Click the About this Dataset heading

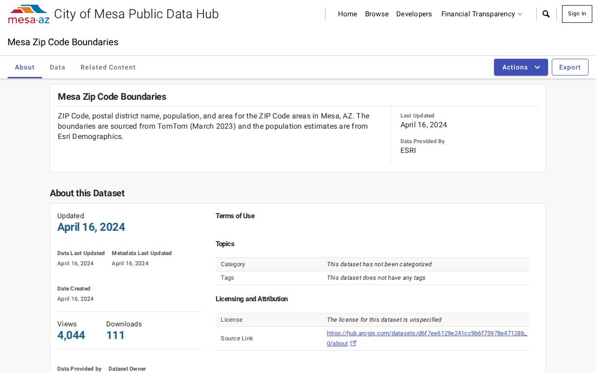point(87,193)
